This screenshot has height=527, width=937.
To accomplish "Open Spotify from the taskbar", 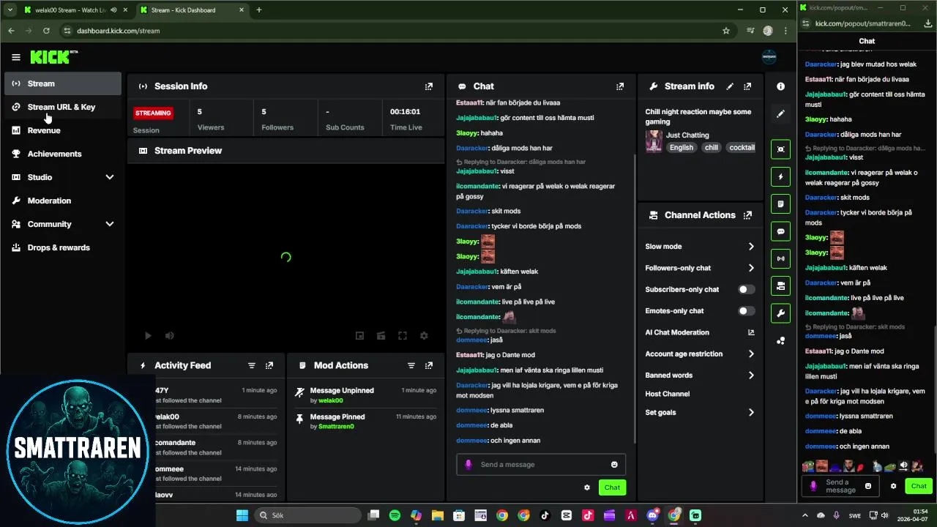I will (x=395, y=515).
